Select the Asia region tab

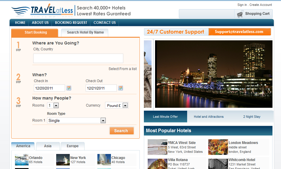point(48,146)
